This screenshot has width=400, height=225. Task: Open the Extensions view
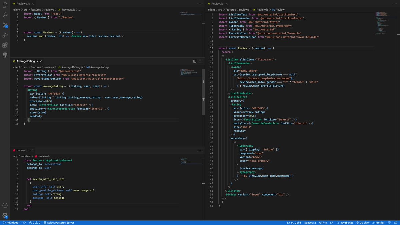tap(5, 45)
